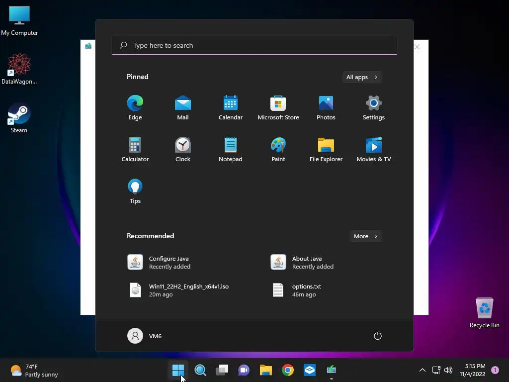Select Recycle Bin on desktop
The width and height of the screenshot is (509, 382).
point(484,313)
